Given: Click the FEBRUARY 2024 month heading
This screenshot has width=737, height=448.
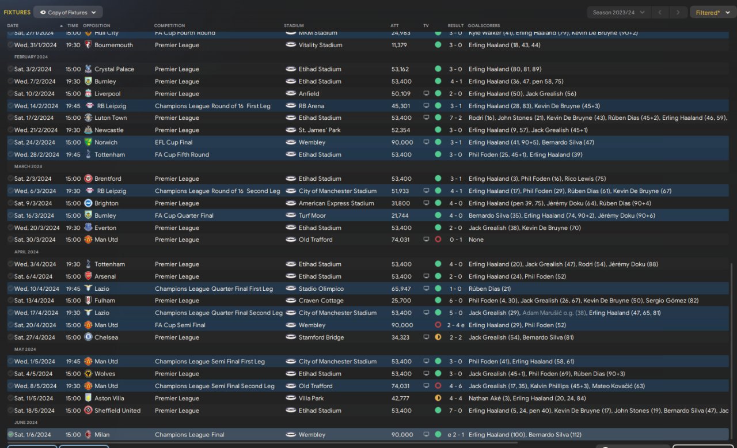Looking at the screenshot, I should (31, 57).
